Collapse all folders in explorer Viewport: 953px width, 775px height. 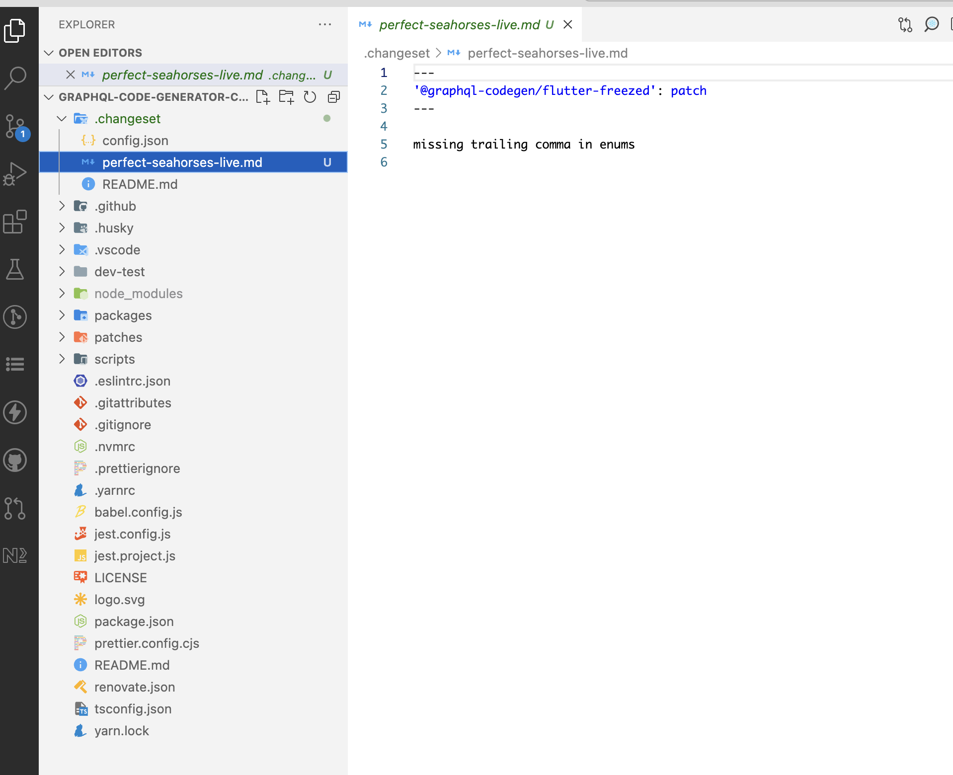coord(334,97)
